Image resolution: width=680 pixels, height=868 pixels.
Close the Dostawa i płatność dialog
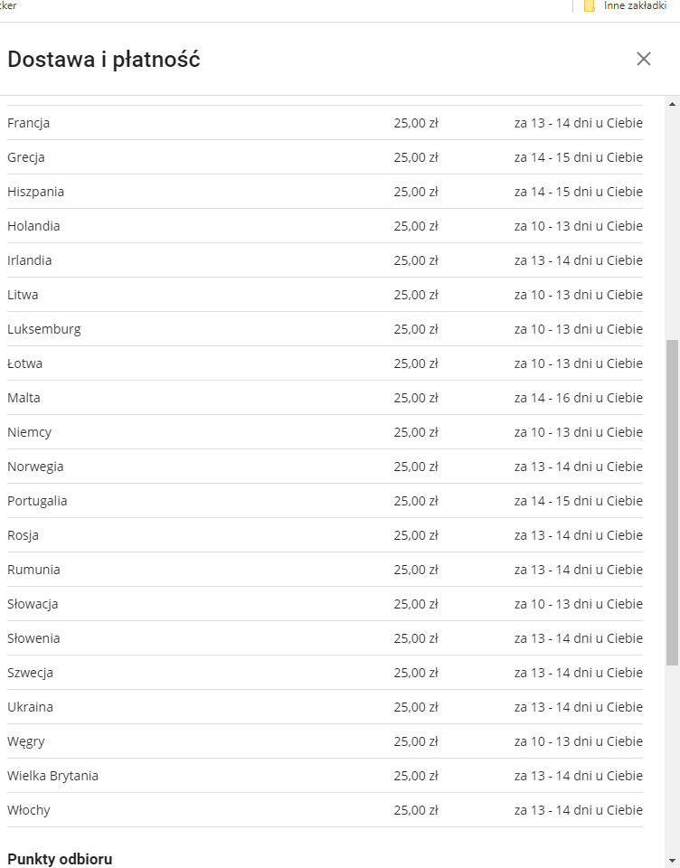644,59
